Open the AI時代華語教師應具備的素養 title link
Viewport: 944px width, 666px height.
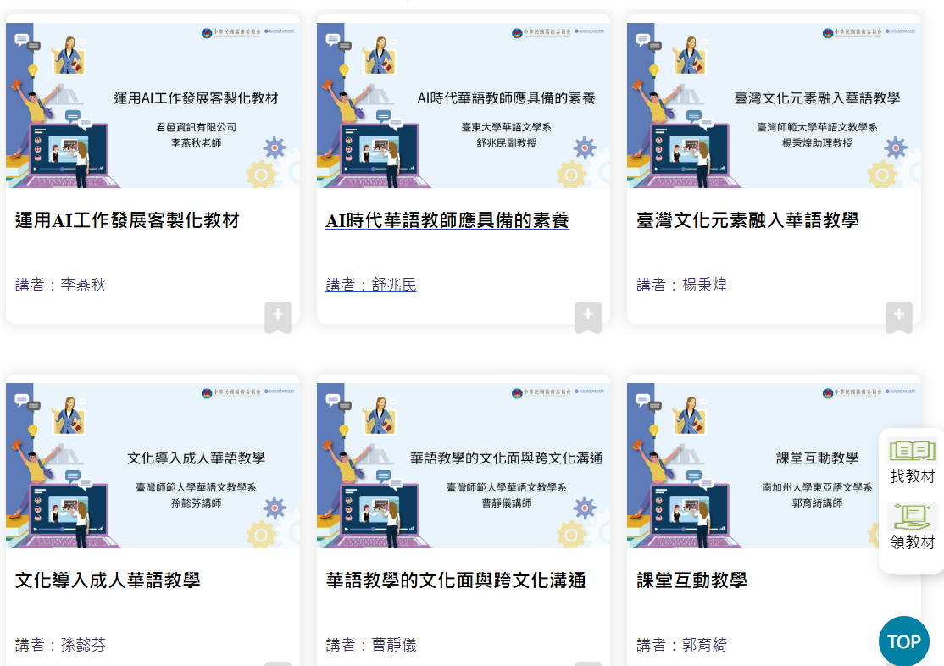(447, 221)
